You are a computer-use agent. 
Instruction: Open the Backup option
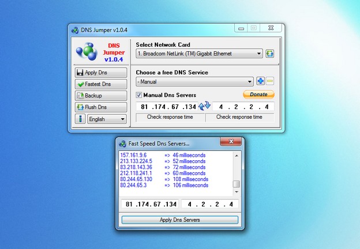[x=101, y=95]
